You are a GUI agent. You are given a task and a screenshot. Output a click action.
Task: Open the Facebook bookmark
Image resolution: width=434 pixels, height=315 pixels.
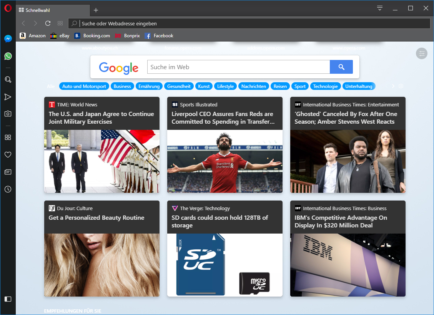159,36
